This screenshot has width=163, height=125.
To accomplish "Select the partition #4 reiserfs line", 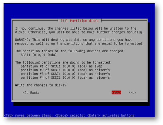I will 65,77.
